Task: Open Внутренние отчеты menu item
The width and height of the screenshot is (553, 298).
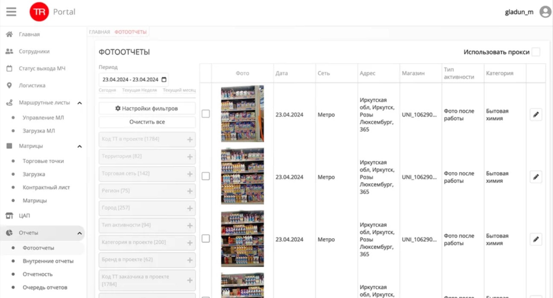Action: coord(48,261)
